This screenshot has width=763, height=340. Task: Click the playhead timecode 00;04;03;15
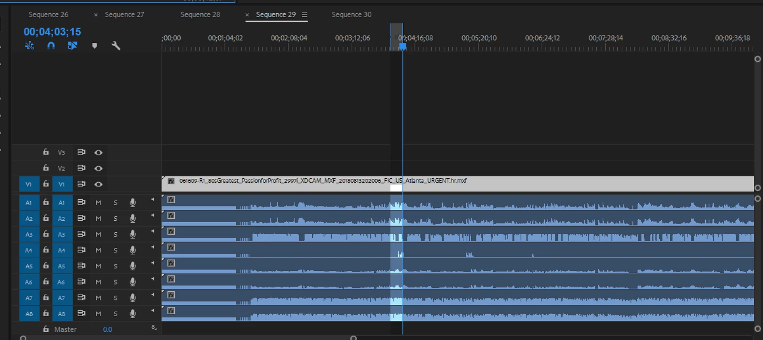pos(53,32)
